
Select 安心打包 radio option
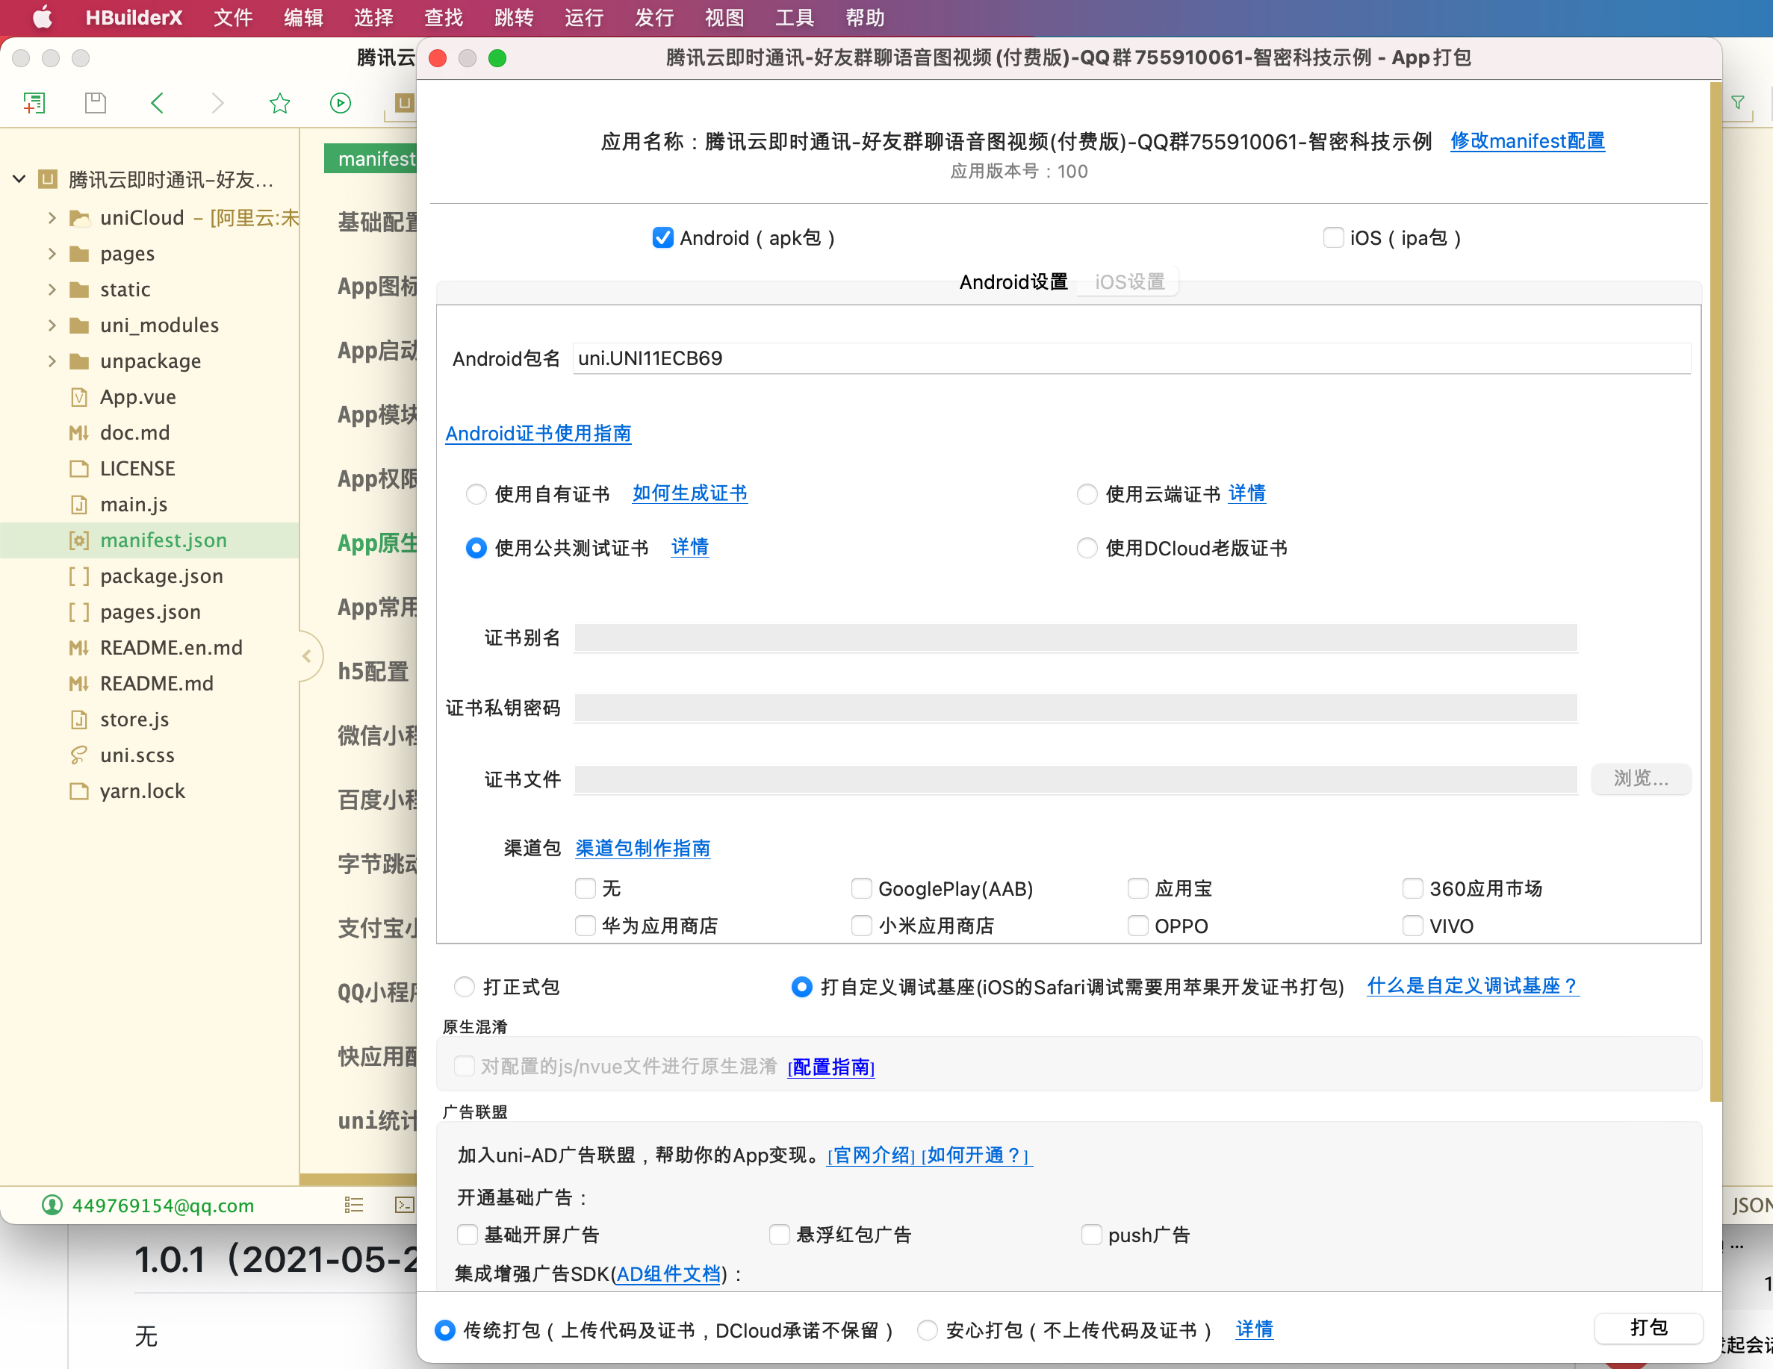(927, 1330)
